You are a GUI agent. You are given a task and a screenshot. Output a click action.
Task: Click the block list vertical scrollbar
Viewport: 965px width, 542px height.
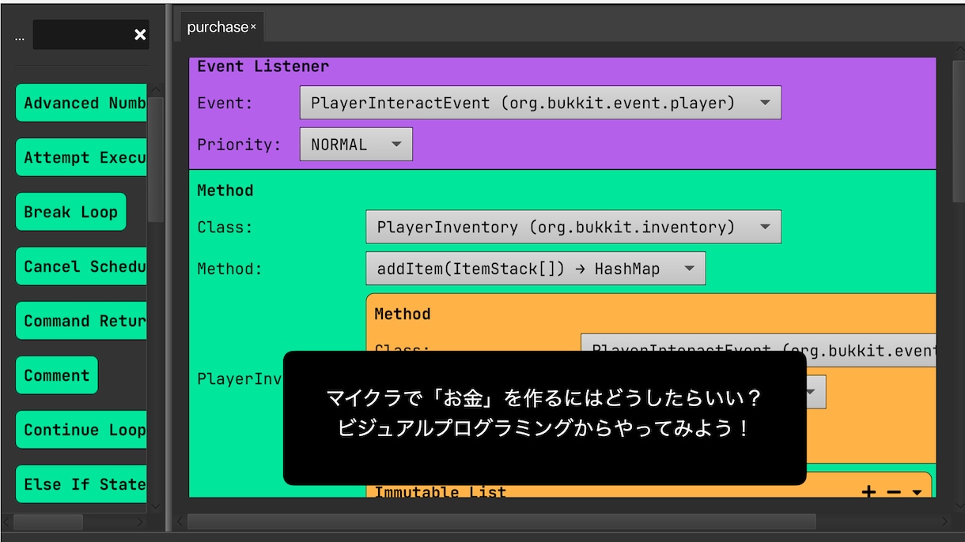tap(156, 160)
